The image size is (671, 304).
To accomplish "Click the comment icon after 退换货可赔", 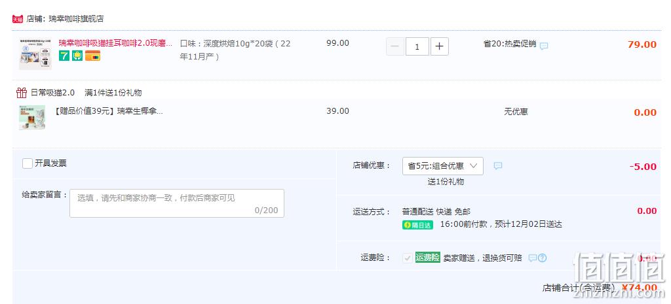I will tap(532, 258).
